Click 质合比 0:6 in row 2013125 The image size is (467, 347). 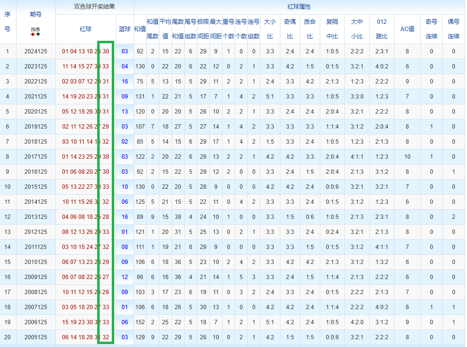coord(310,217)
